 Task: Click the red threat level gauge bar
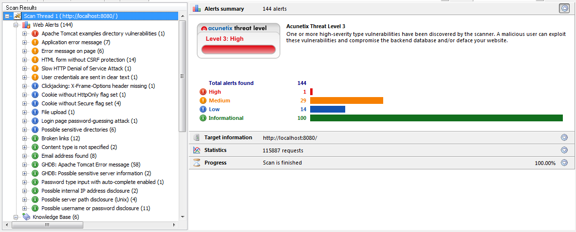pos(239,50)
